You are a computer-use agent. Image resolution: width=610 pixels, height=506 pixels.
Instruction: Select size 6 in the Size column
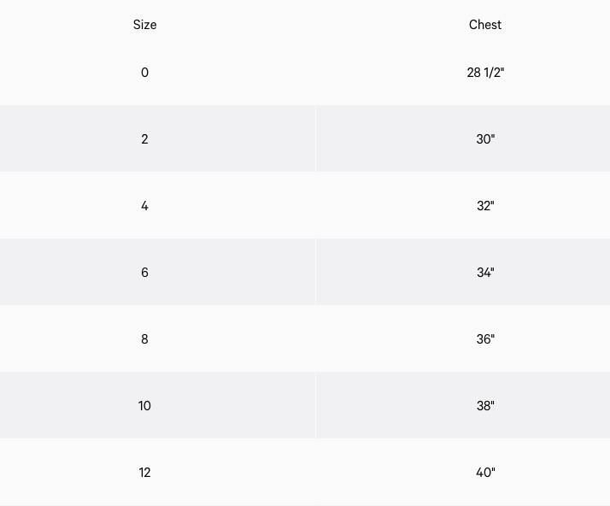coord(144,273)
